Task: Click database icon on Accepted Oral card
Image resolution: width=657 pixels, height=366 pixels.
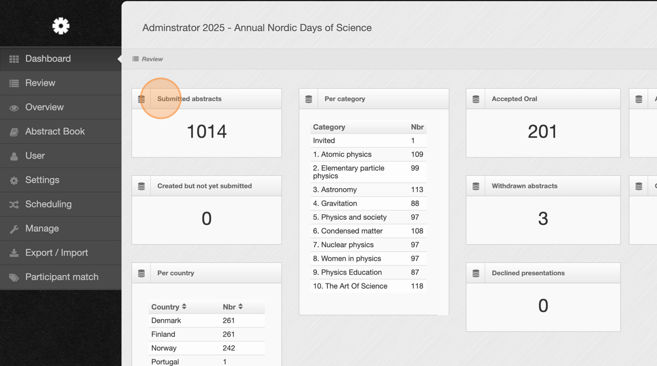Action: pyautogui.click(x=476, y=99)
